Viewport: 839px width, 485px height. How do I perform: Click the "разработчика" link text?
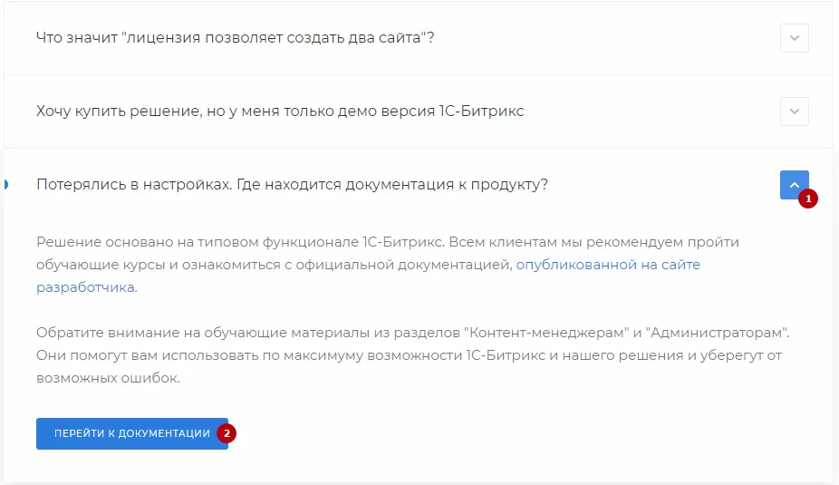[x=85, y=287]
